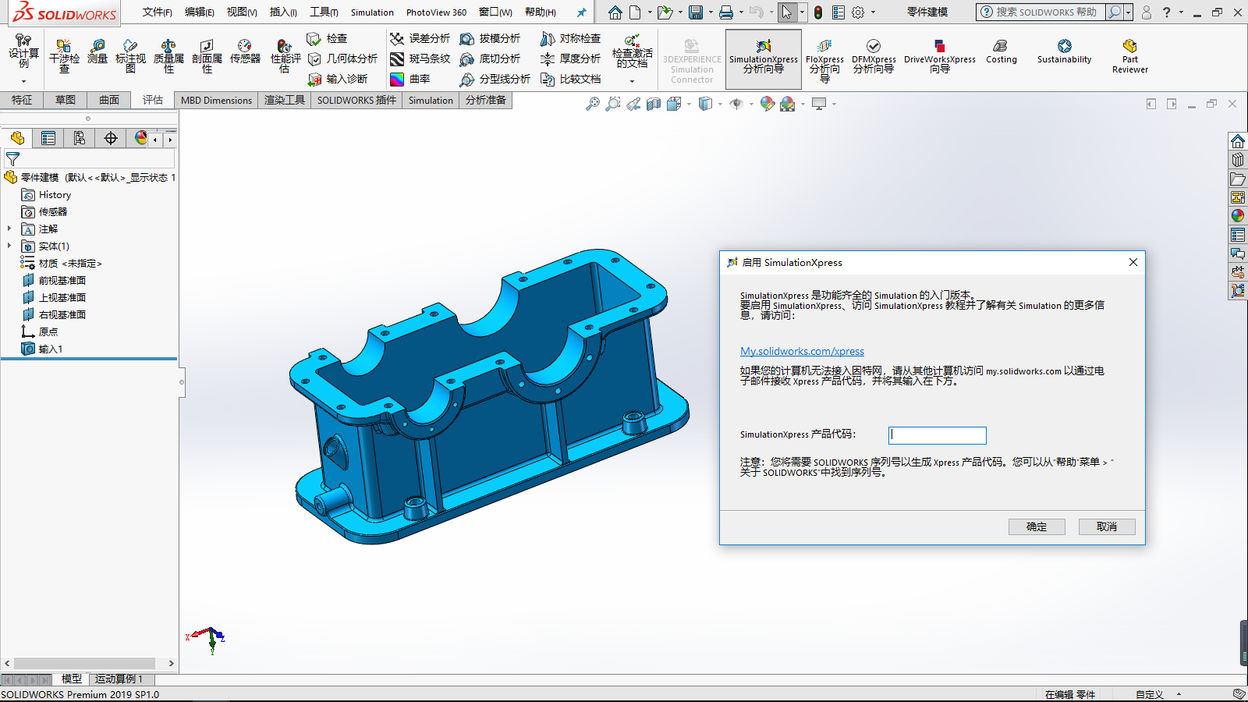Screen dimensions: 1248x702
Task: Open Import Diagnostics (输入诊断)
Action: [x=338, y=79]
